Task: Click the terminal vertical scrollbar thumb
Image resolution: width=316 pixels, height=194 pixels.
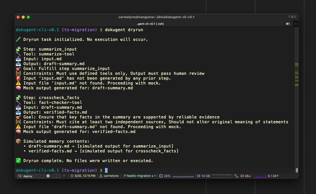Action: tap(297, 170)
